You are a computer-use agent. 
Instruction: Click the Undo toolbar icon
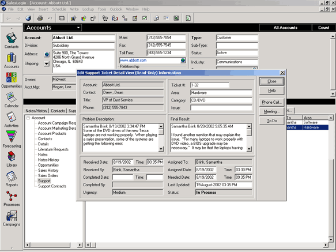(x=50, y=18)
